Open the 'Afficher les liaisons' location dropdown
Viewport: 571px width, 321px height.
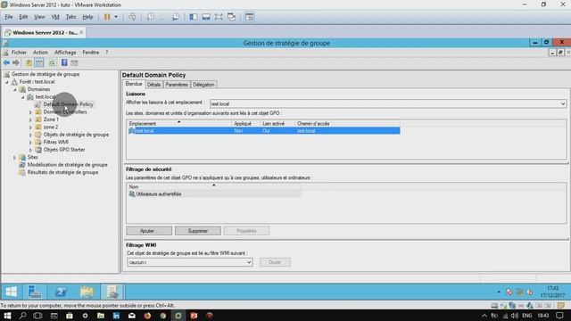[x=563, y=103]
